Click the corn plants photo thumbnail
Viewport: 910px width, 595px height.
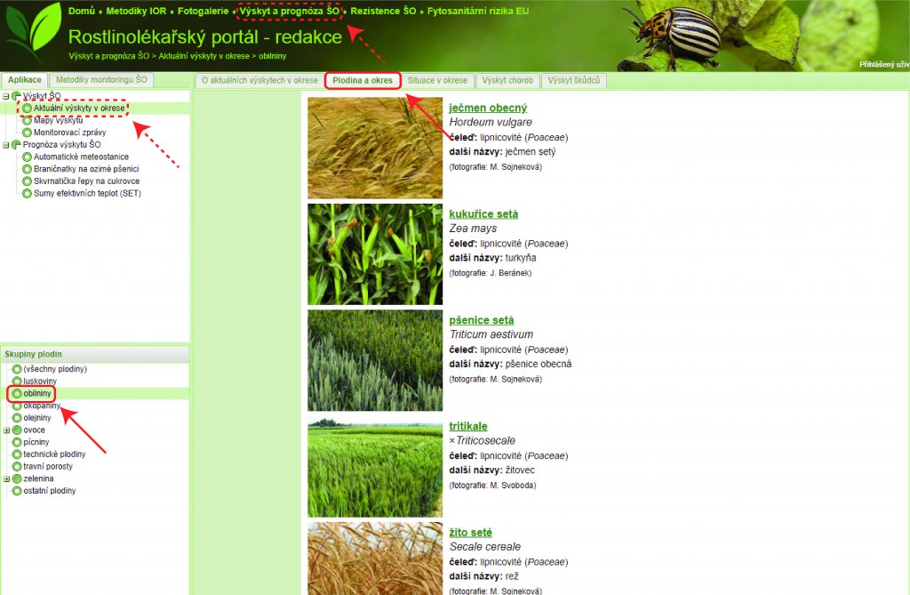pos(375,254)
